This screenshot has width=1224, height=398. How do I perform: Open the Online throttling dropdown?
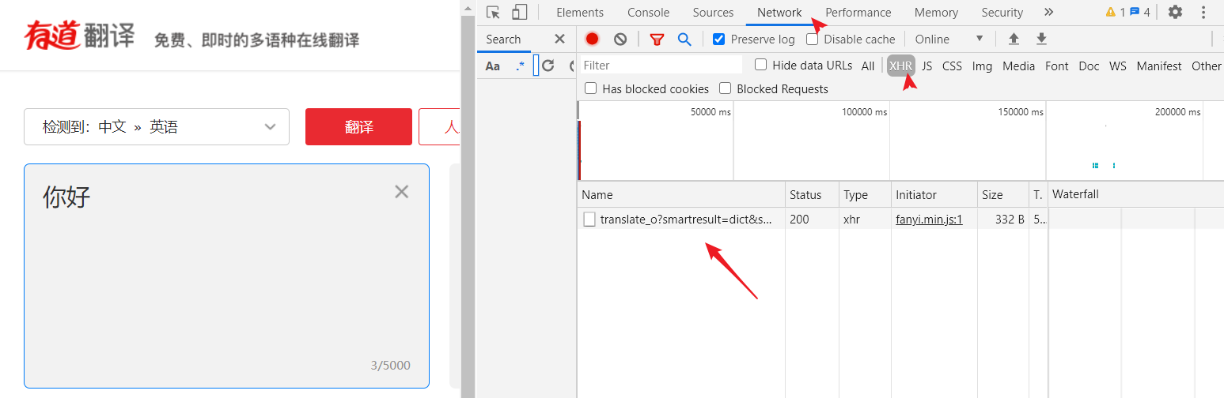point(949,39)
